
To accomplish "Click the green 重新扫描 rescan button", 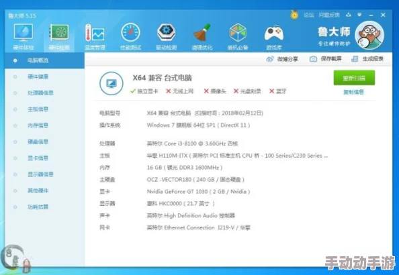I will click(354, 78).
